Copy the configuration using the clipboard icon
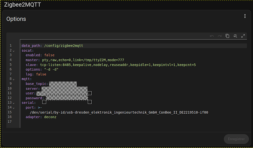This screenshot has height=148, width=253. [227, 36]
